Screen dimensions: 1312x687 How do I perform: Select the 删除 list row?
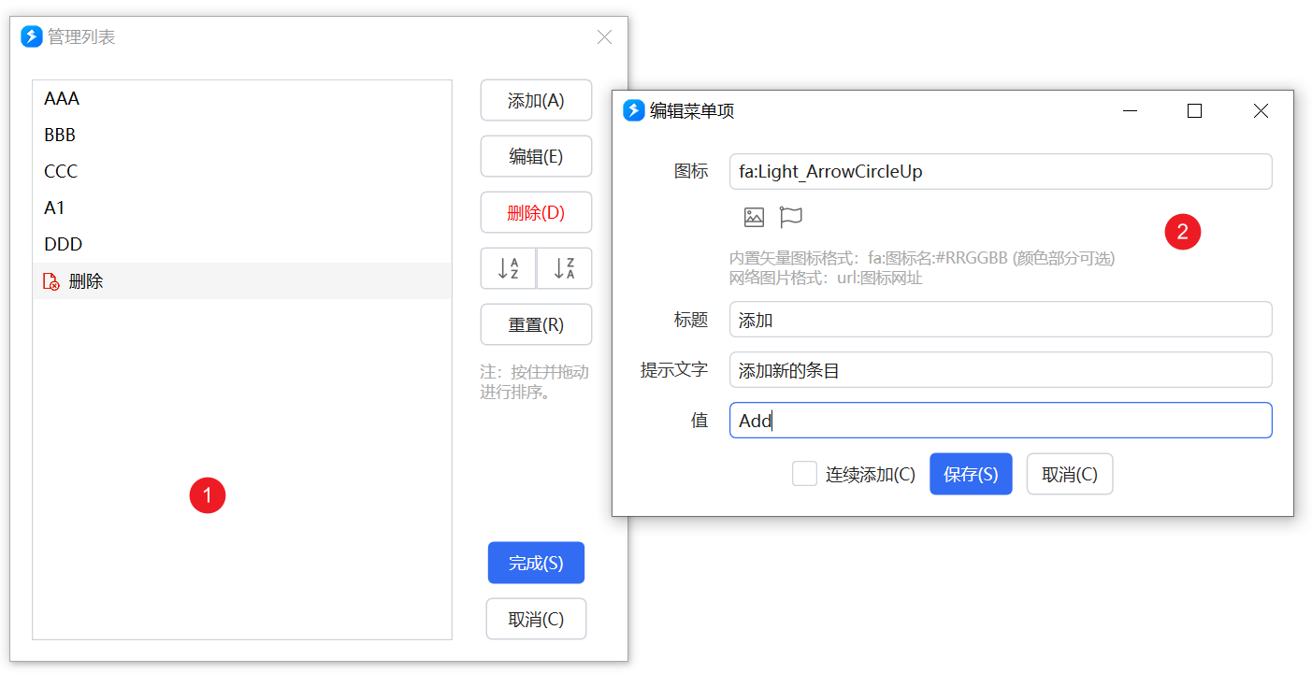[242, 280]
